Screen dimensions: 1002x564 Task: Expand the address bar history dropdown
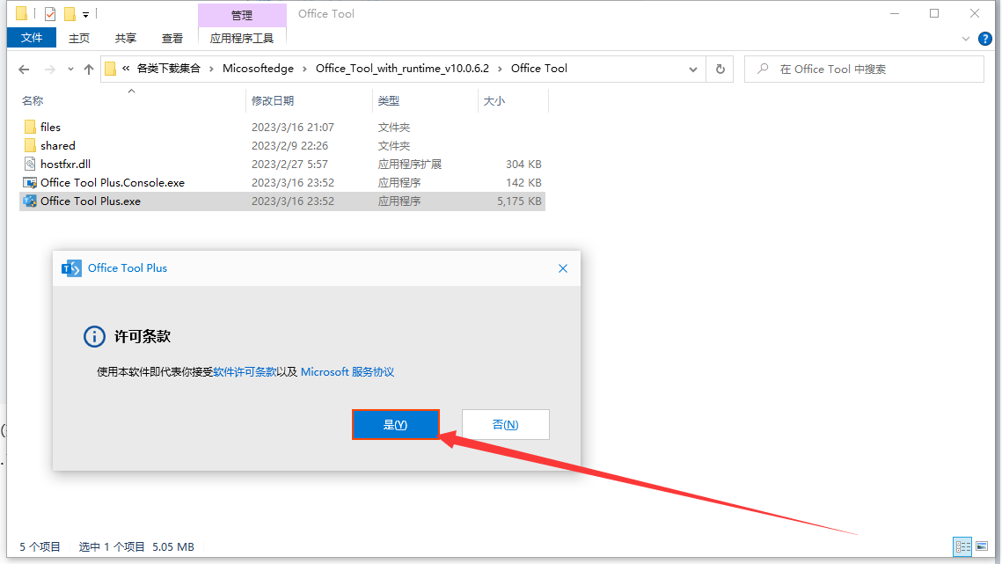692,69
